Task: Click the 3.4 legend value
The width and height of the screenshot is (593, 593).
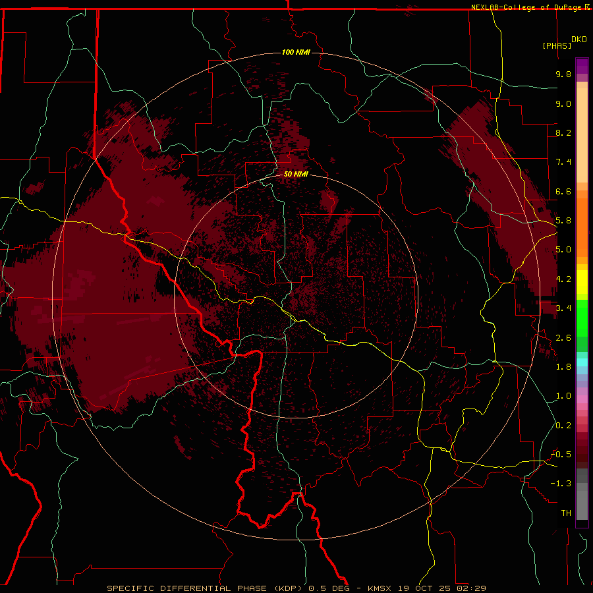Action: click(563, 308)
